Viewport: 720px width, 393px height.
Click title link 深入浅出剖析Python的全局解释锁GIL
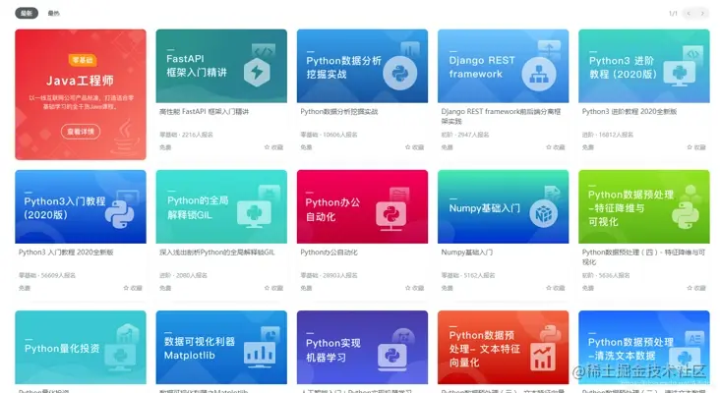(x=217, y=253)
